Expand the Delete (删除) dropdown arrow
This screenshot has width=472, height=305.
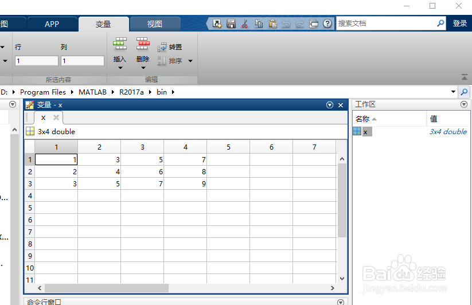143,68
